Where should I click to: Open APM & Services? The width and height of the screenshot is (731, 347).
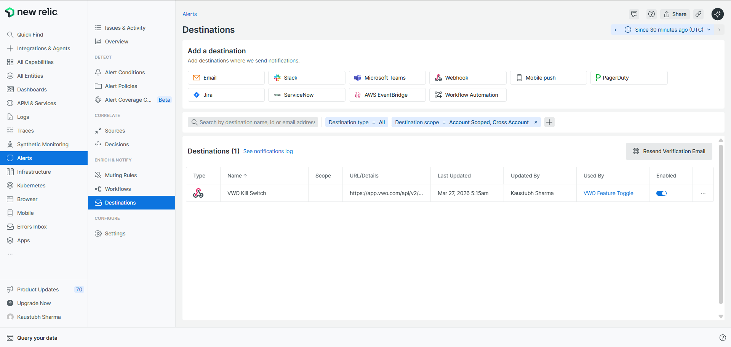44,103
